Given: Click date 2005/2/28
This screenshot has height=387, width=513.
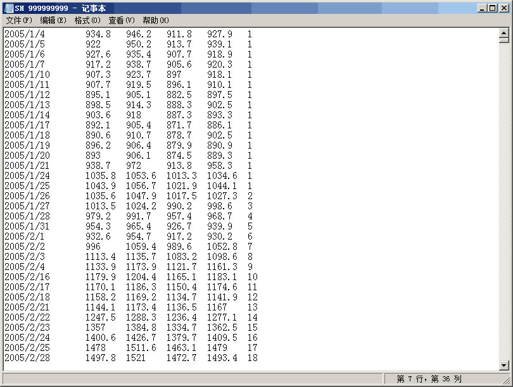Looking at the screenshot, I should click(x=27, y=358).
